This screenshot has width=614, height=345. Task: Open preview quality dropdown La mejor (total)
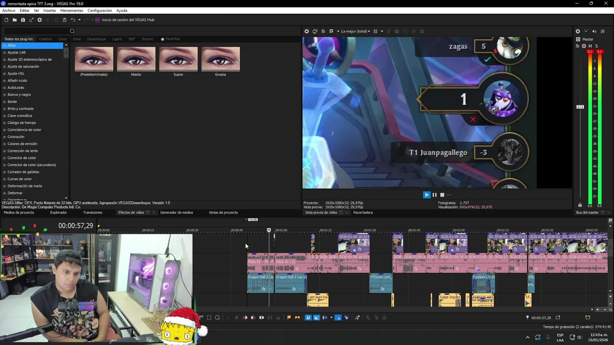tap(355, 31)
